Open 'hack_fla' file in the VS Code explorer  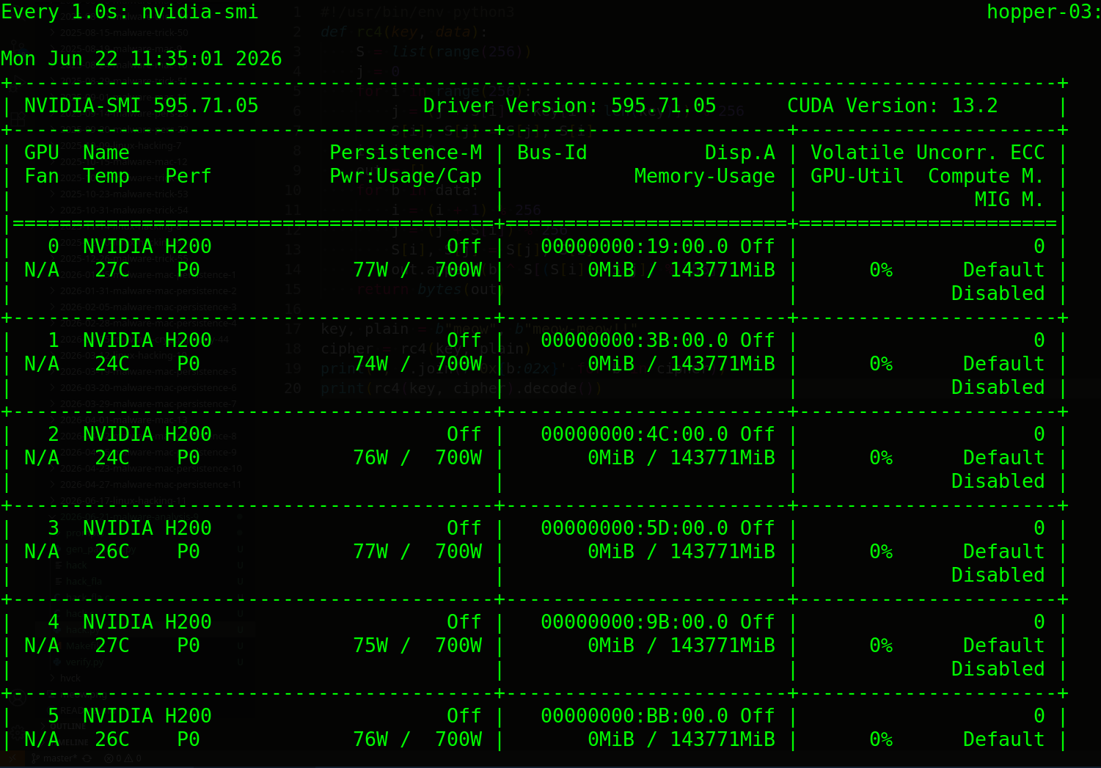coord(84,582)
